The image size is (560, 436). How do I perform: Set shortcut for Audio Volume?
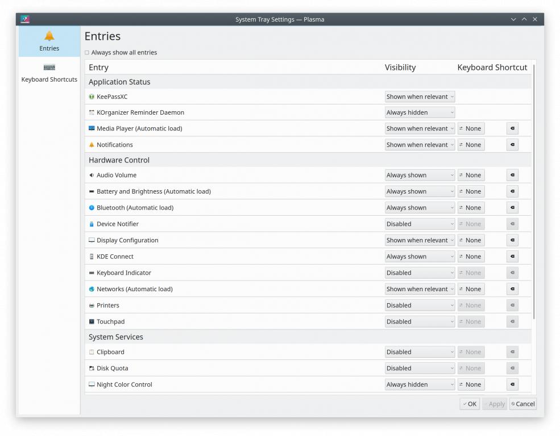[x=471, y=175]
